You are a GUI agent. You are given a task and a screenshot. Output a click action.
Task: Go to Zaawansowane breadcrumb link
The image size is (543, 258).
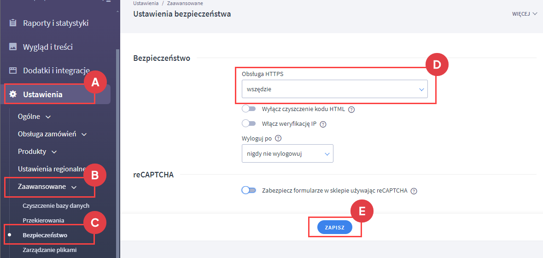coord(185,3)
